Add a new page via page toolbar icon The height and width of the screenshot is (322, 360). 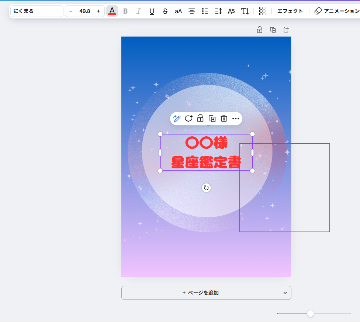tap(286, 30)
